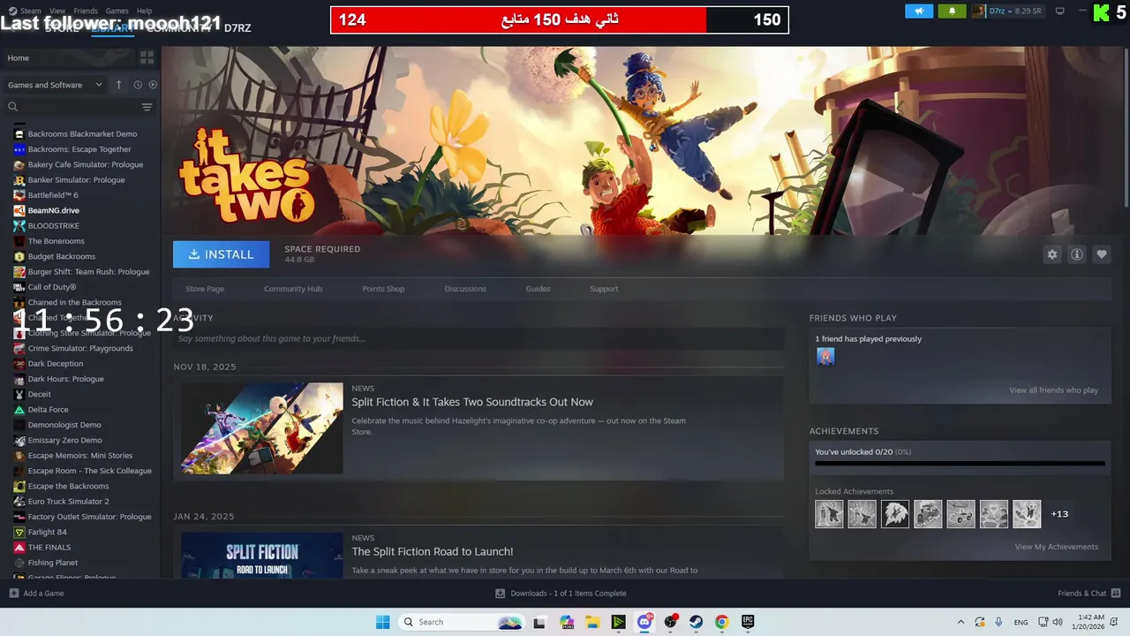
Task: Open Downloads status at the bottom
Action: (x=561, y=594)
